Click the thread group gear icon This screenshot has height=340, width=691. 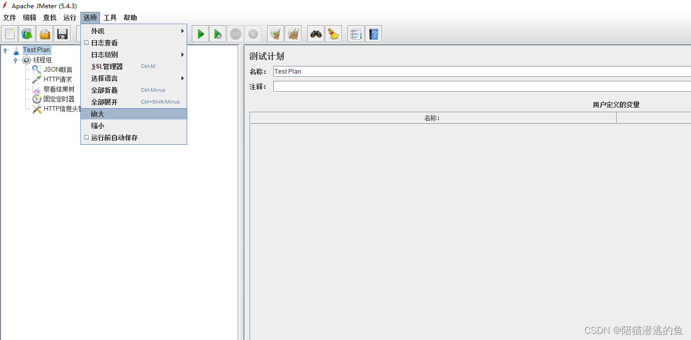(26, 60)
